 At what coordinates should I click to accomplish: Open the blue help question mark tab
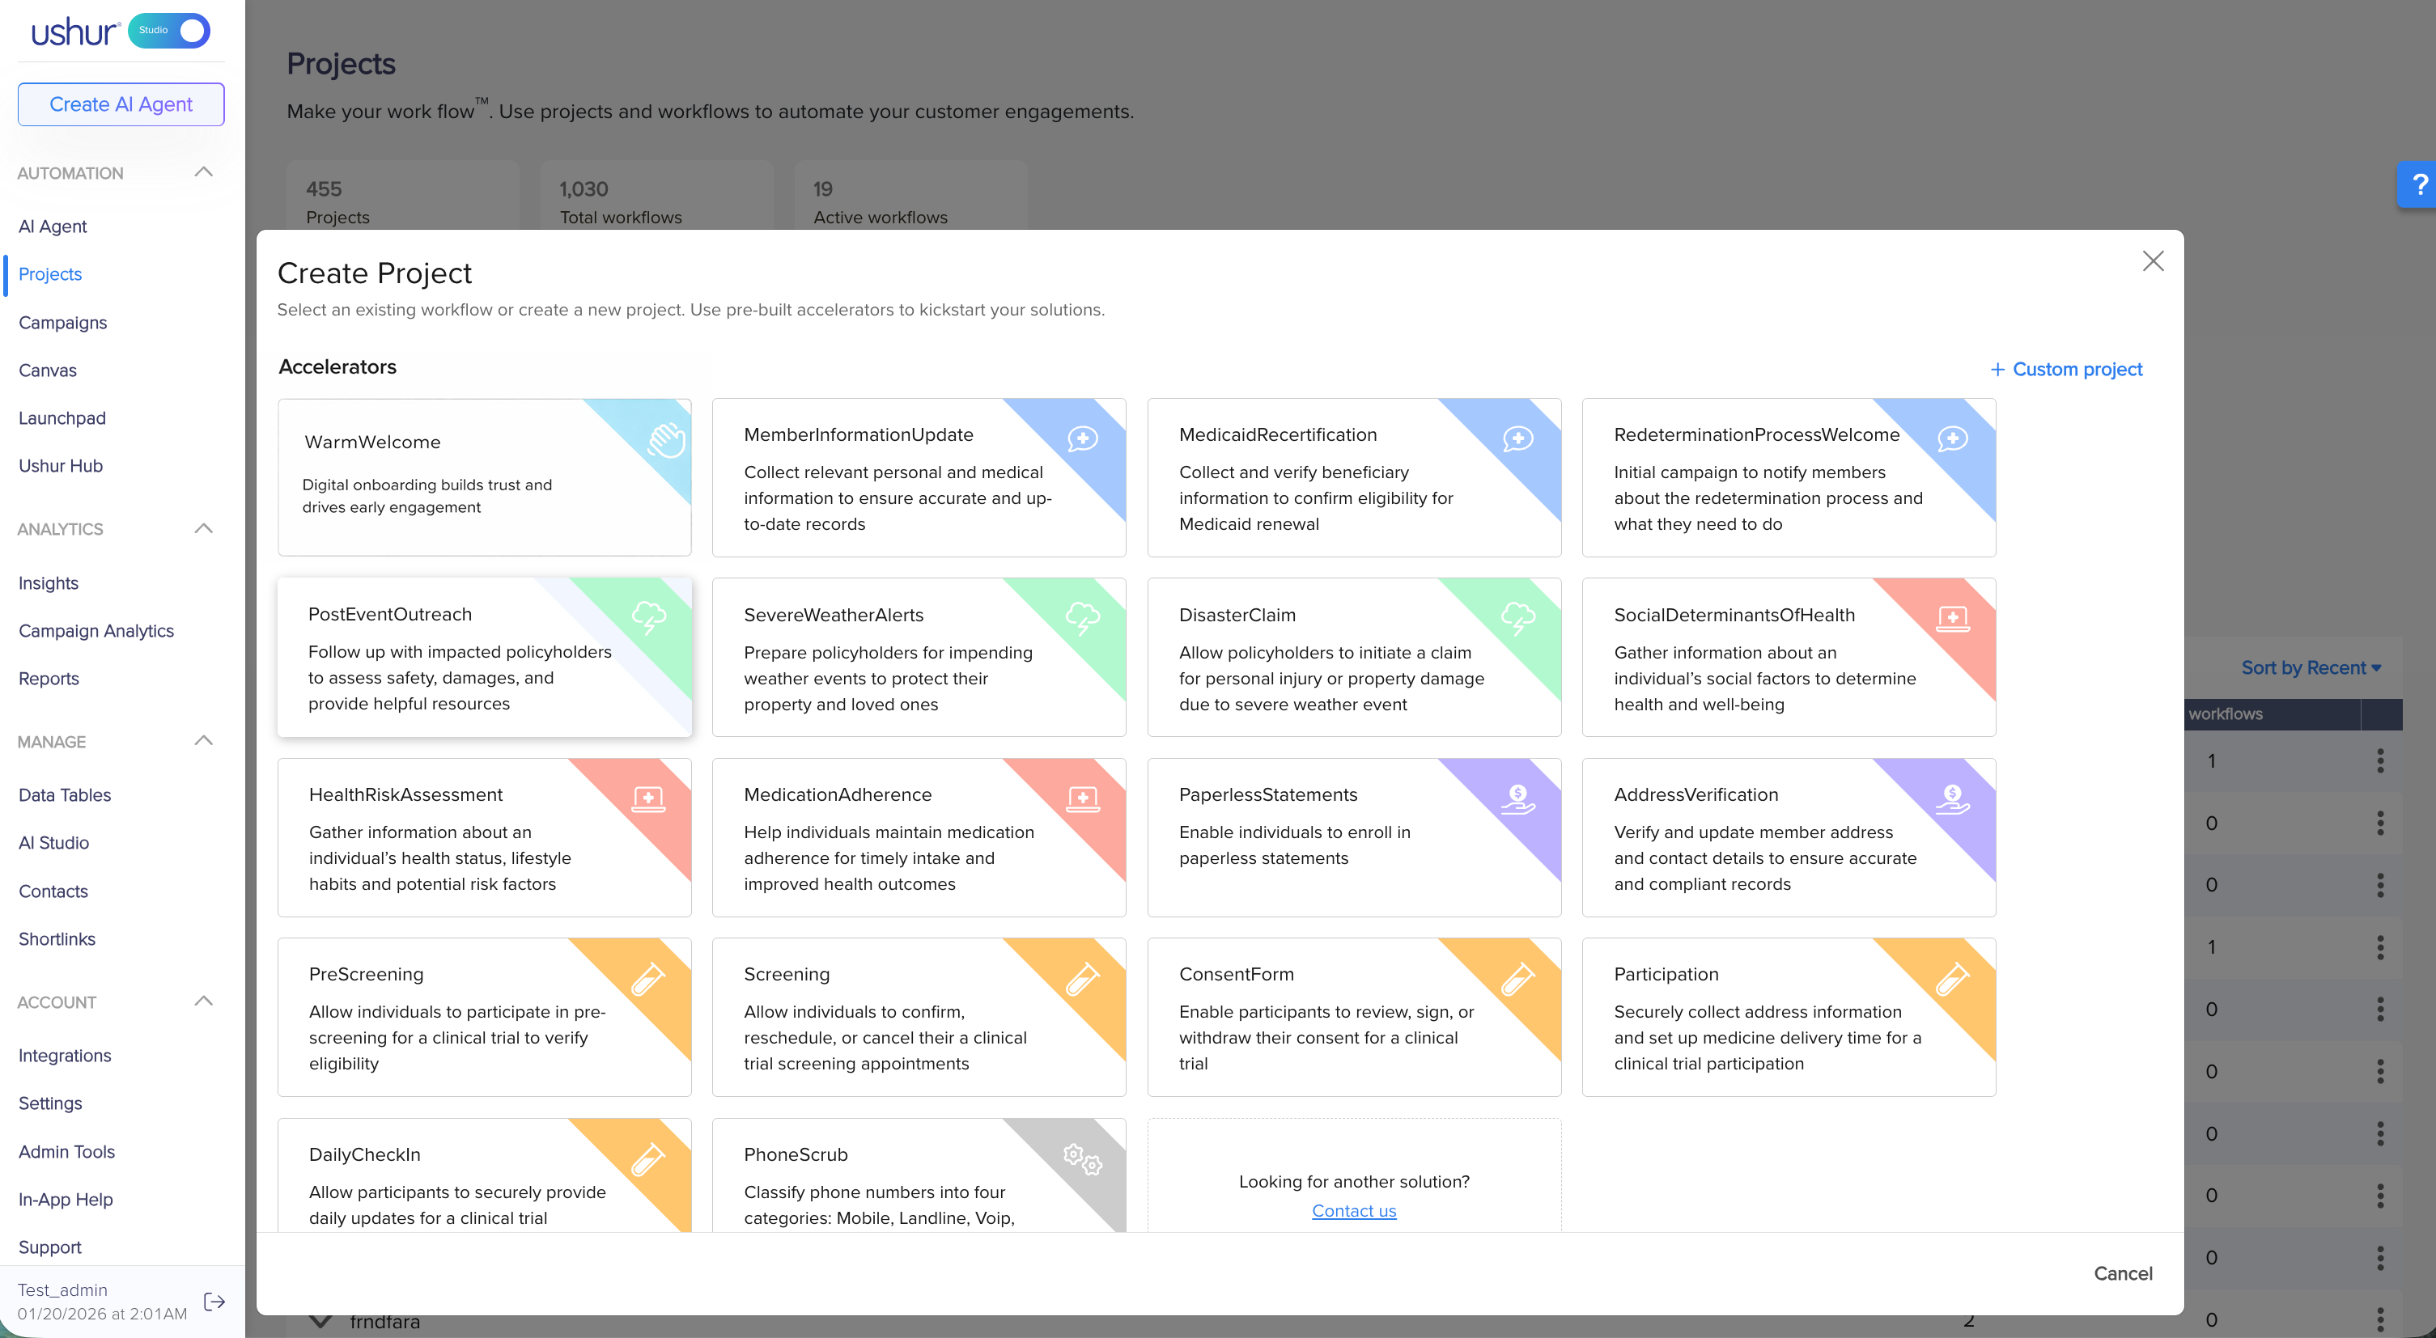click(2419, 184)
